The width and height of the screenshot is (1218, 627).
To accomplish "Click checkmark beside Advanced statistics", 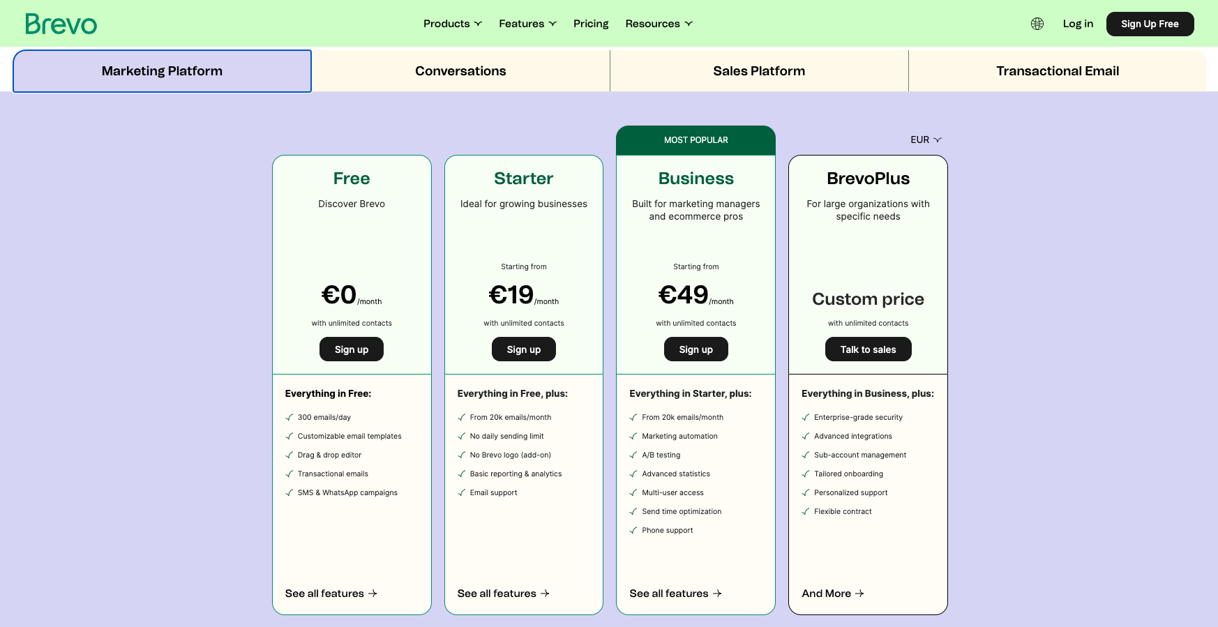I will [x=633, y=474].
